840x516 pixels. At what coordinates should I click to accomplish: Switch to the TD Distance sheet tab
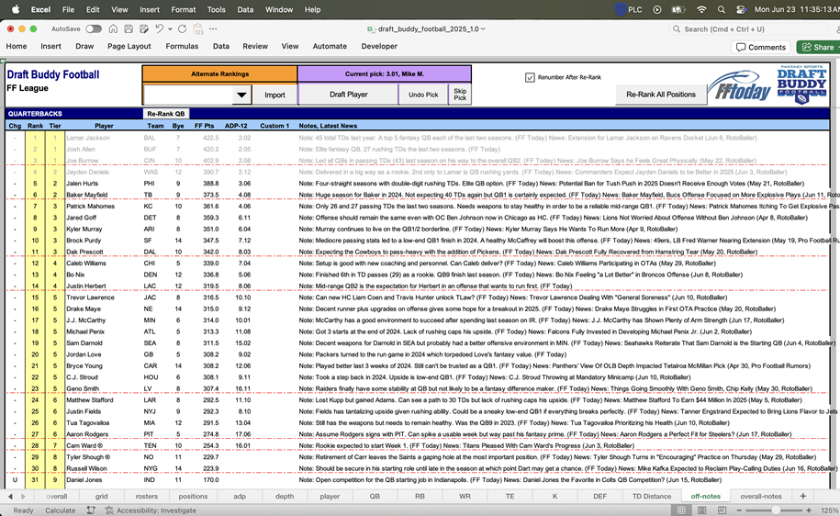coord(652,496)
